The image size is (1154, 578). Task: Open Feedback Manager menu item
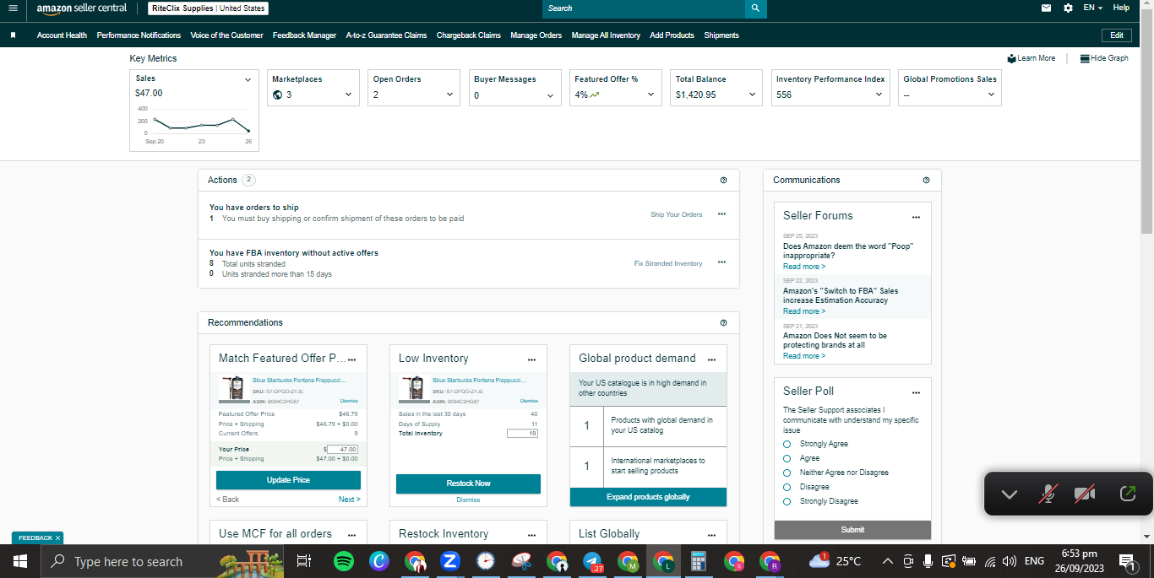point(304,35)
